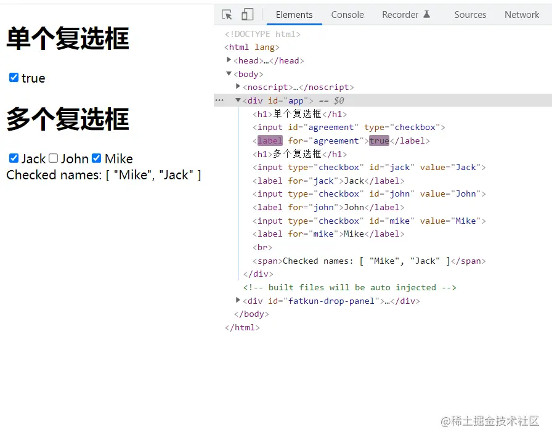Open the Recorder tab
The height and width of the screenshot is (440, 552).
point(400,15)
